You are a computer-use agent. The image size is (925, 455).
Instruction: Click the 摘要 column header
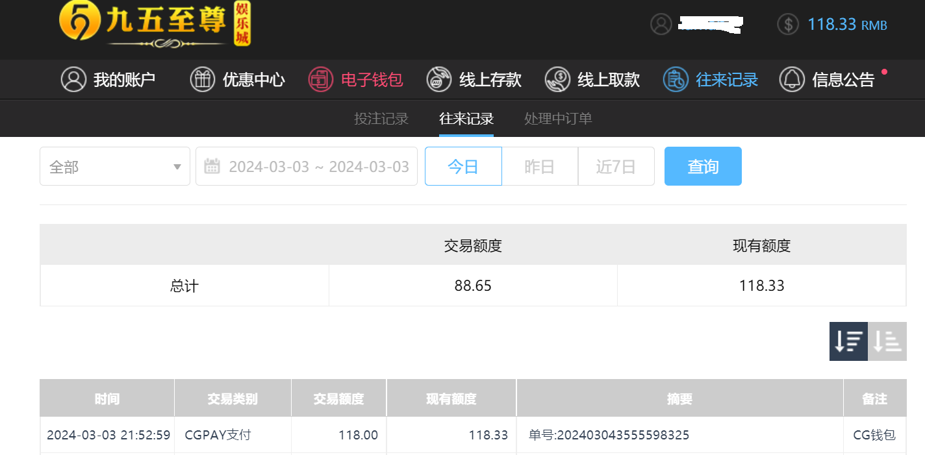tap(680, 398)
